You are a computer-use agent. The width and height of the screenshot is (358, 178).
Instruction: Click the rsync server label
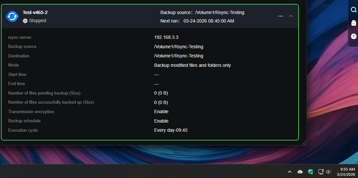click(20, 37)
